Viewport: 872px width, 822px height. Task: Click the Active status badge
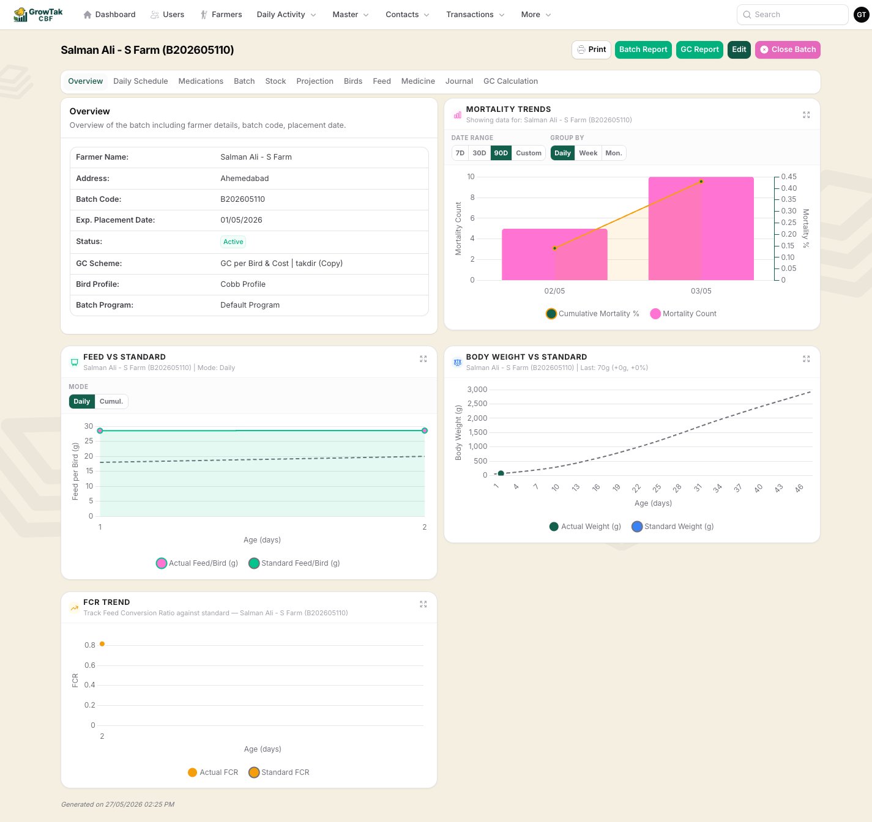point(233,242)
